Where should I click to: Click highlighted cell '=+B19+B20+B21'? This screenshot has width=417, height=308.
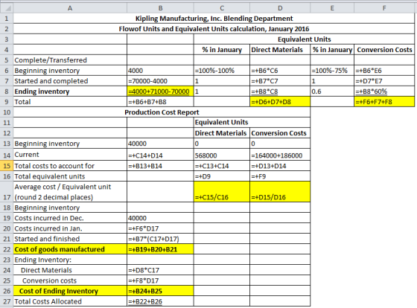(160, 249)
